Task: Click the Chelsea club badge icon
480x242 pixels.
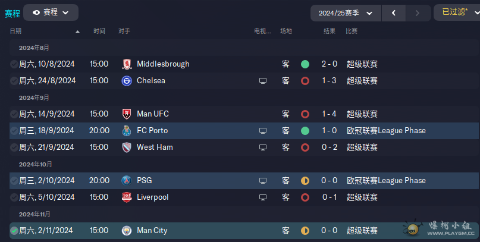Action: click(x=127, y=81)
